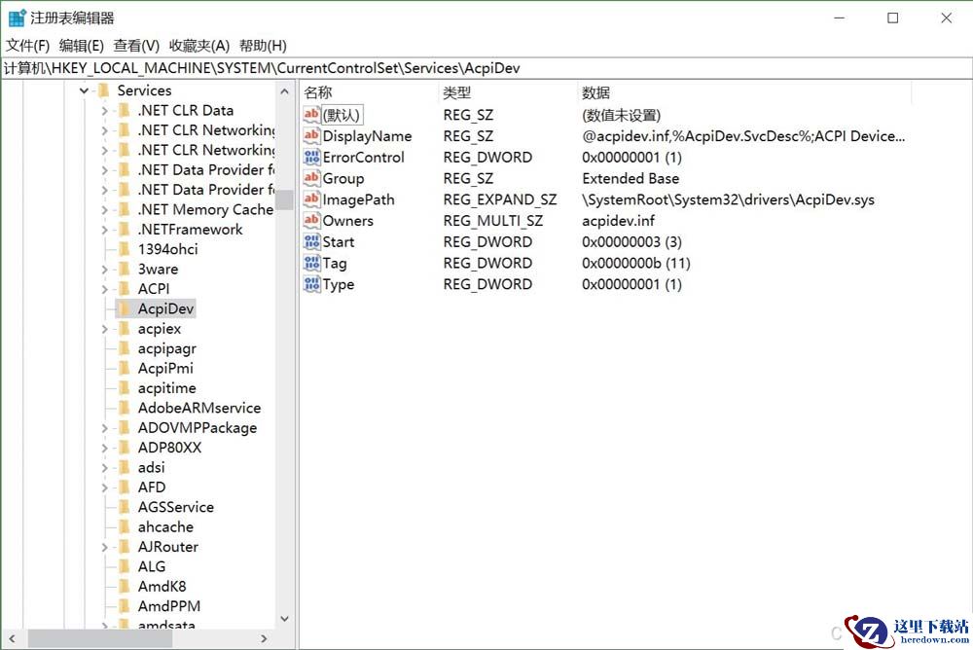
Task: Click the ALG folder icon
Action: [x=125, y=567]
